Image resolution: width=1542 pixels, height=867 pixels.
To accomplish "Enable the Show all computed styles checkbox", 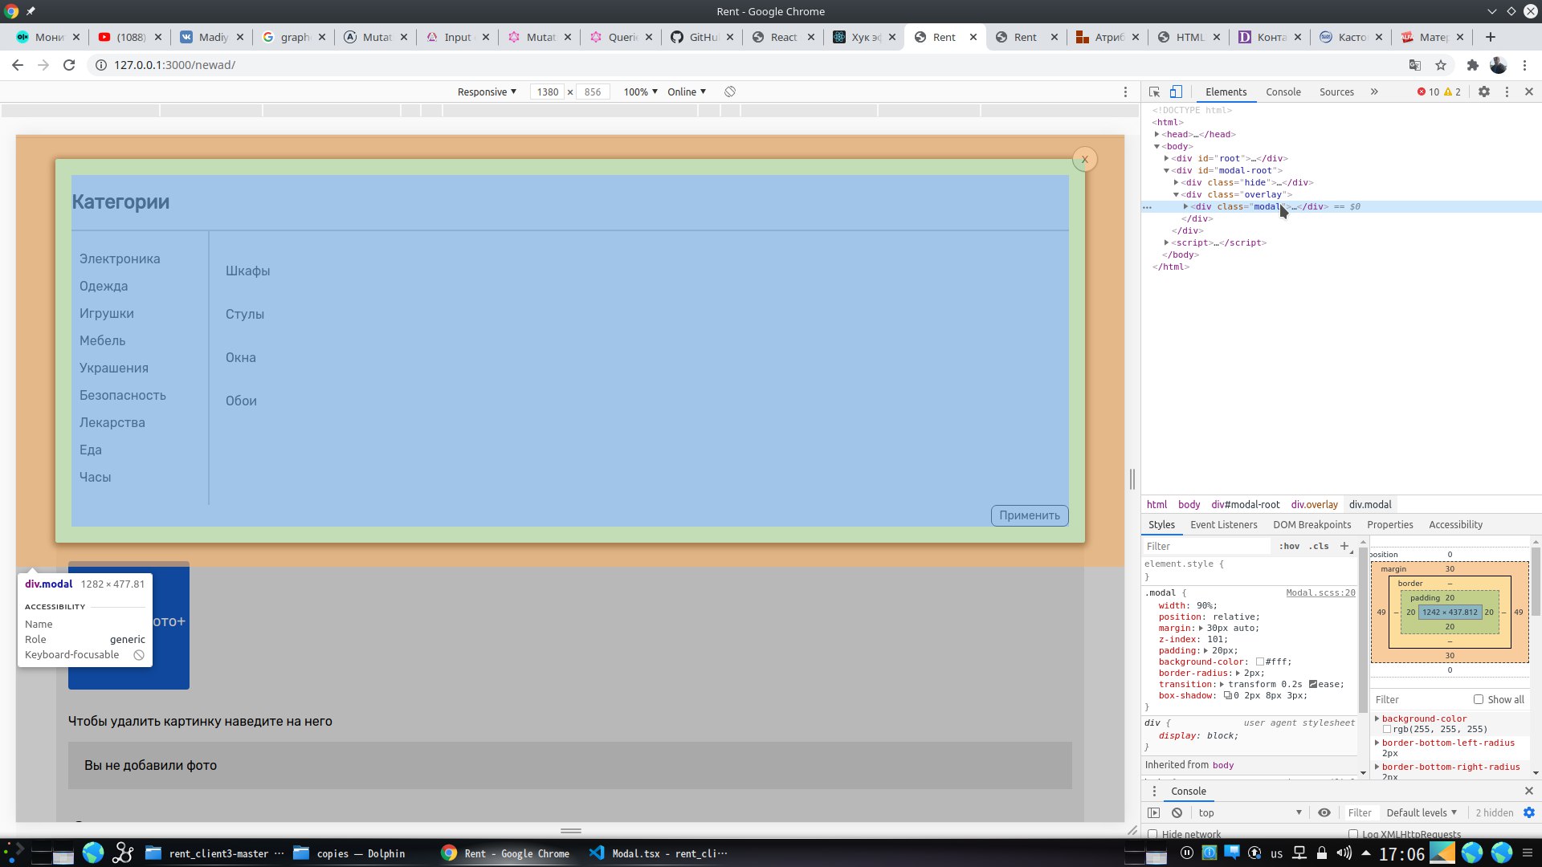I will click(x=1479, y=699).
